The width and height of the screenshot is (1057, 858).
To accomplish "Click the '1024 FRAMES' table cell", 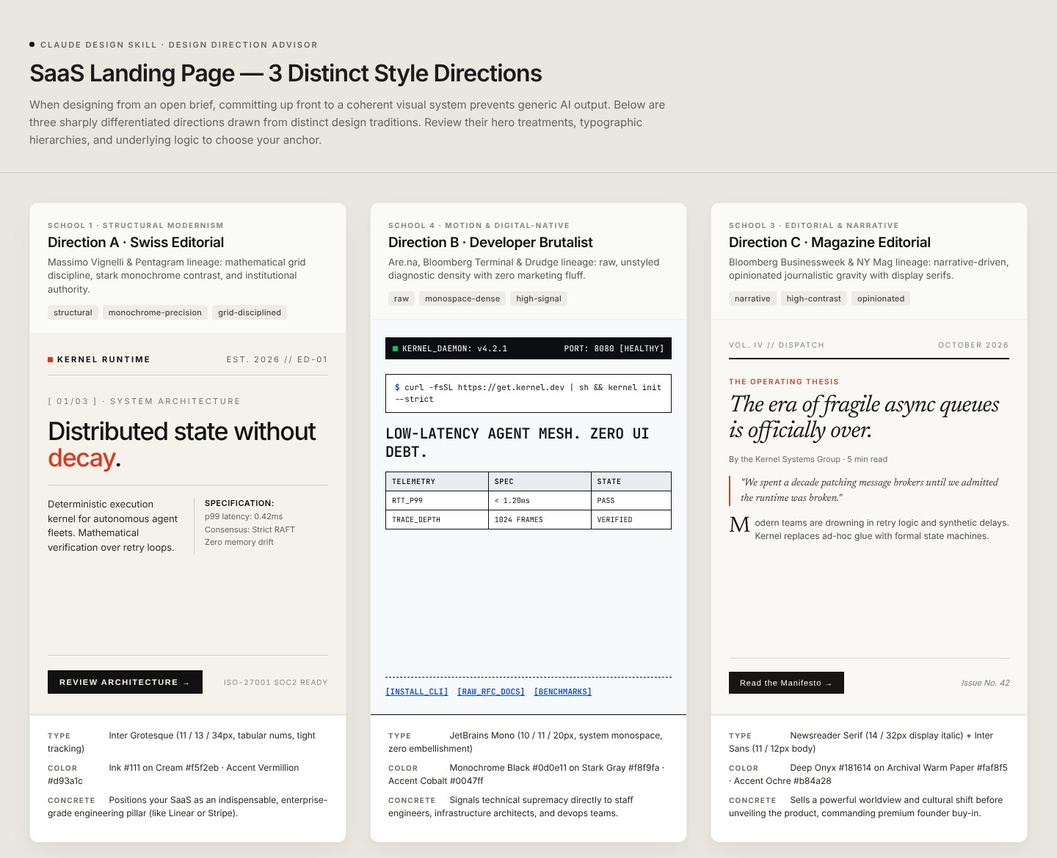I will pos(540,519).
